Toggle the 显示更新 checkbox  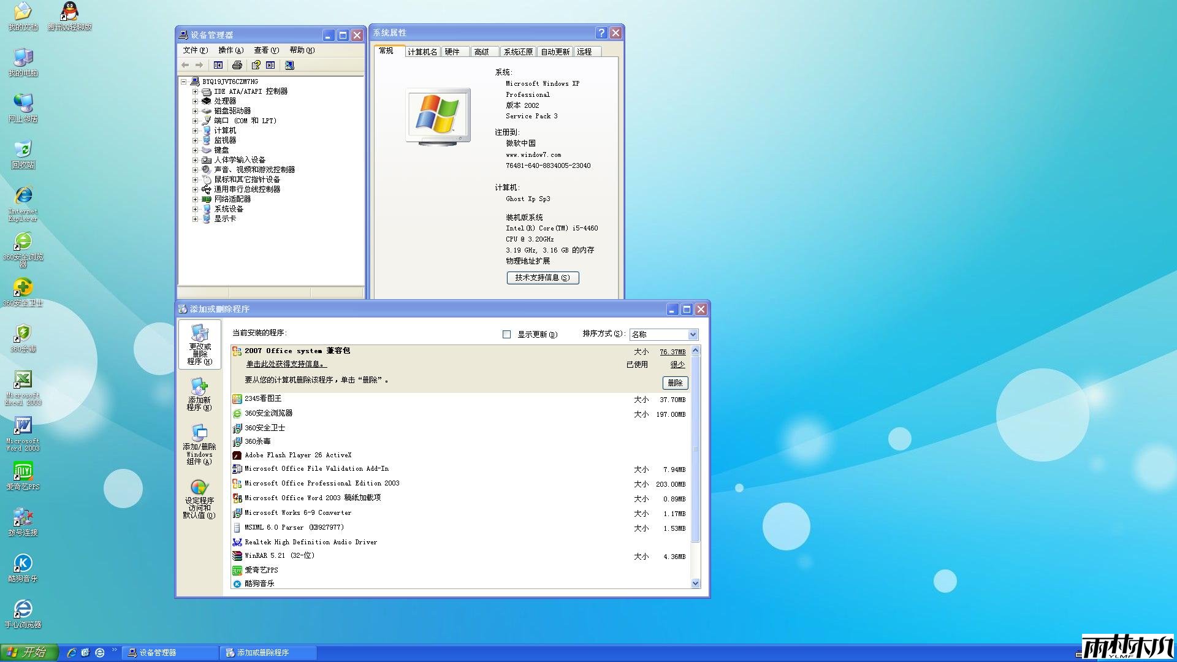pyautogui.click(x=506, y=335)
